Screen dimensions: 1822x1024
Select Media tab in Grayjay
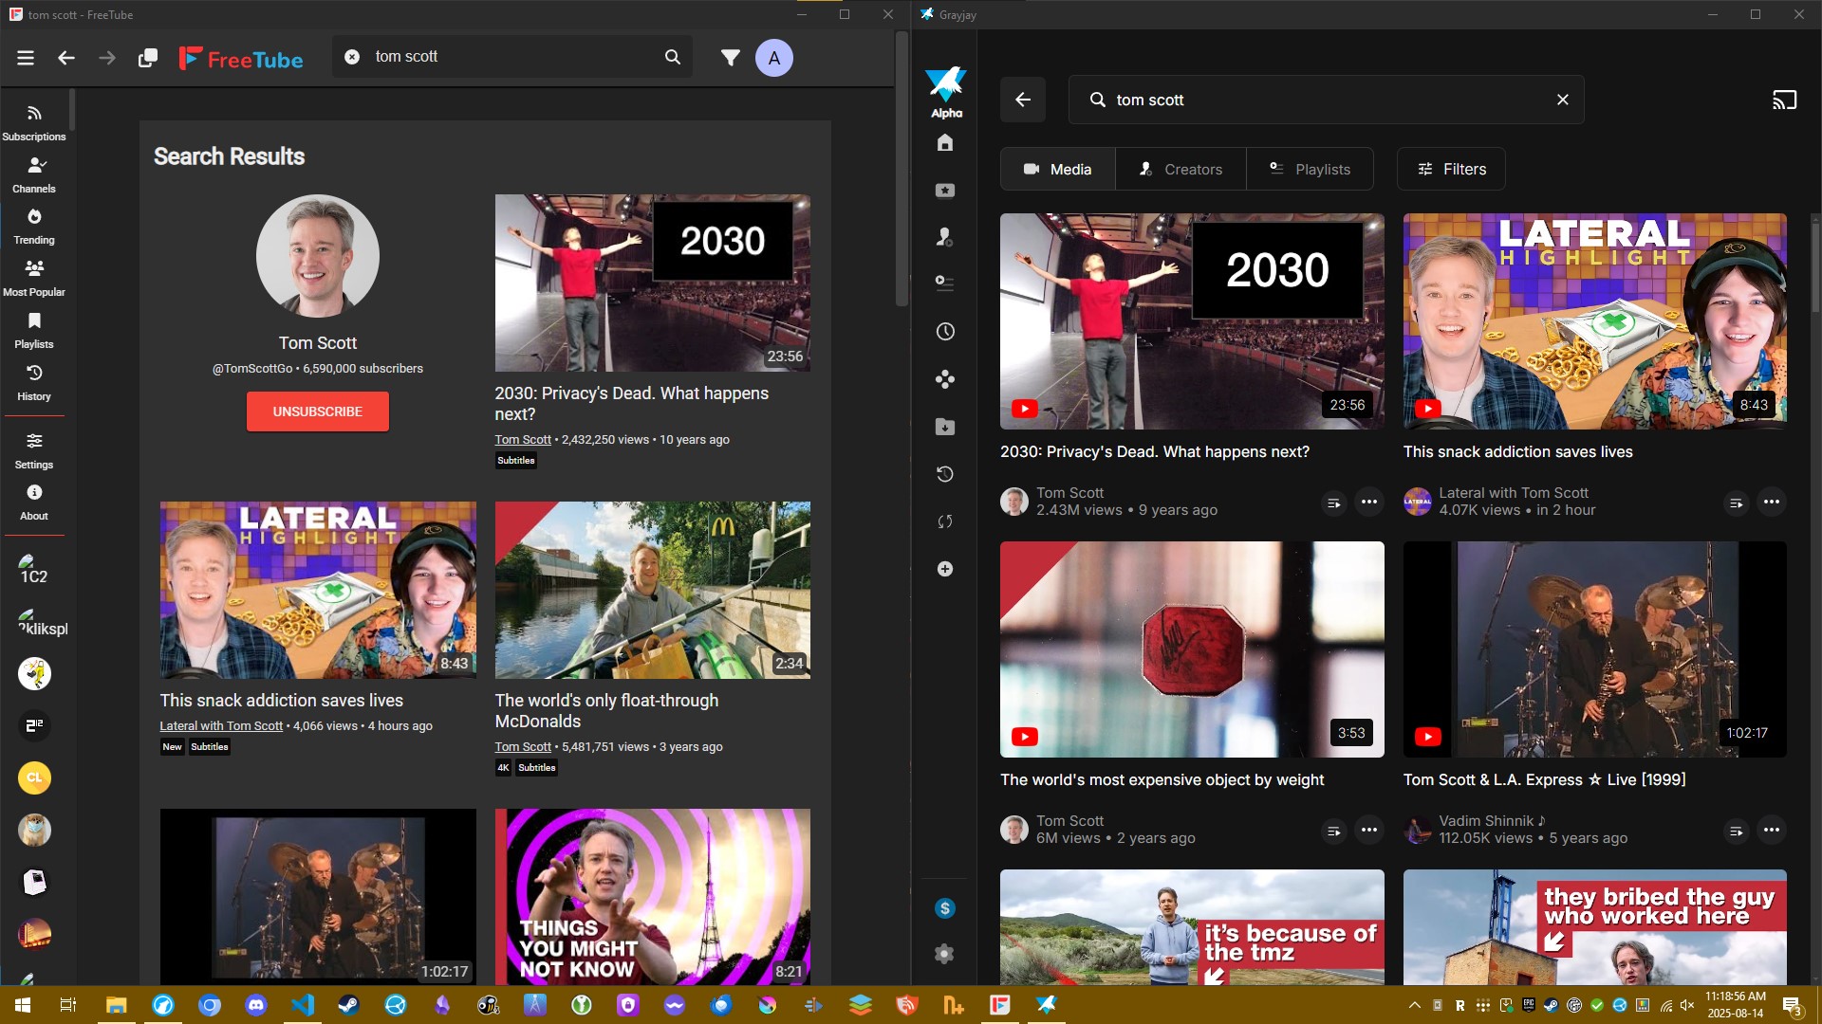1057,169
